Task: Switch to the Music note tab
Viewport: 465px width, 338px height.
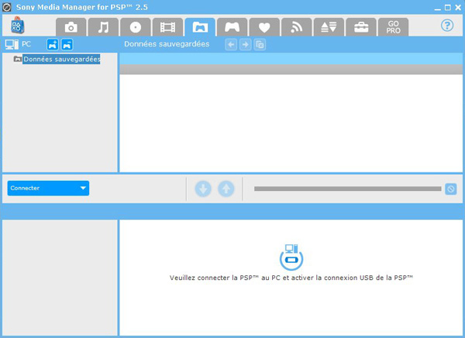Action: [x=103, y=27]
